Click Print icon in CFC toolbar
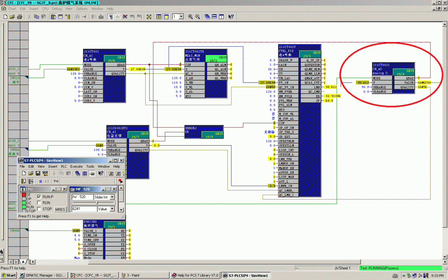 click(x=20, y=16)
